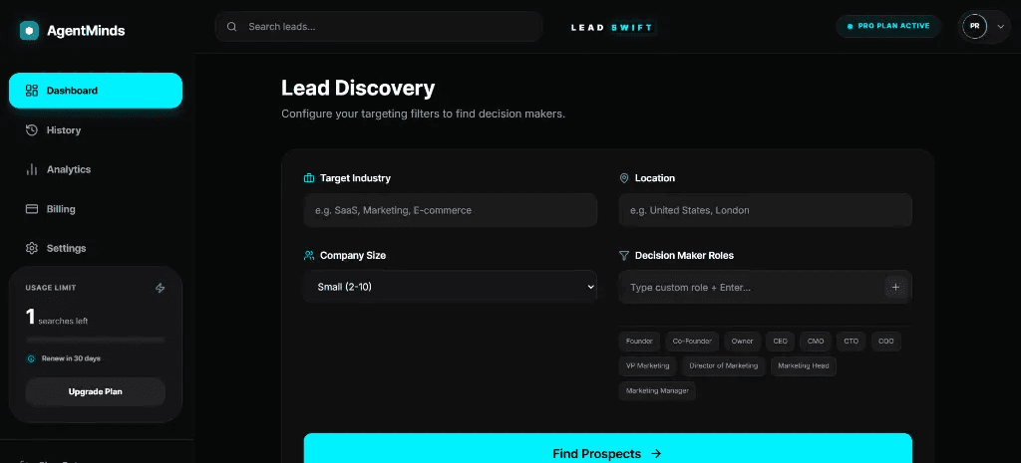
Task: Click the people icon beside Company Size
Action: click(x=309, y=256)
